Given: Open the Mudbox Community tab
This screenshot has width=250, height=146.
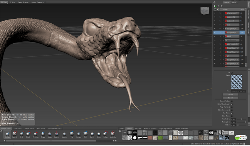Looking at the screenshot, I should point(38,2).
